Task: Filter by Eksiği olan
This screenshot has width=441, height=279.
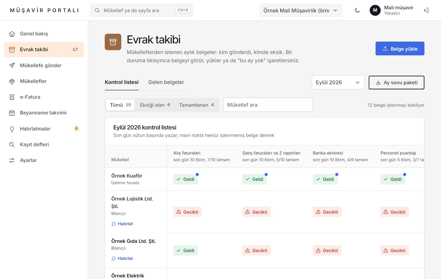Action: 155,105
